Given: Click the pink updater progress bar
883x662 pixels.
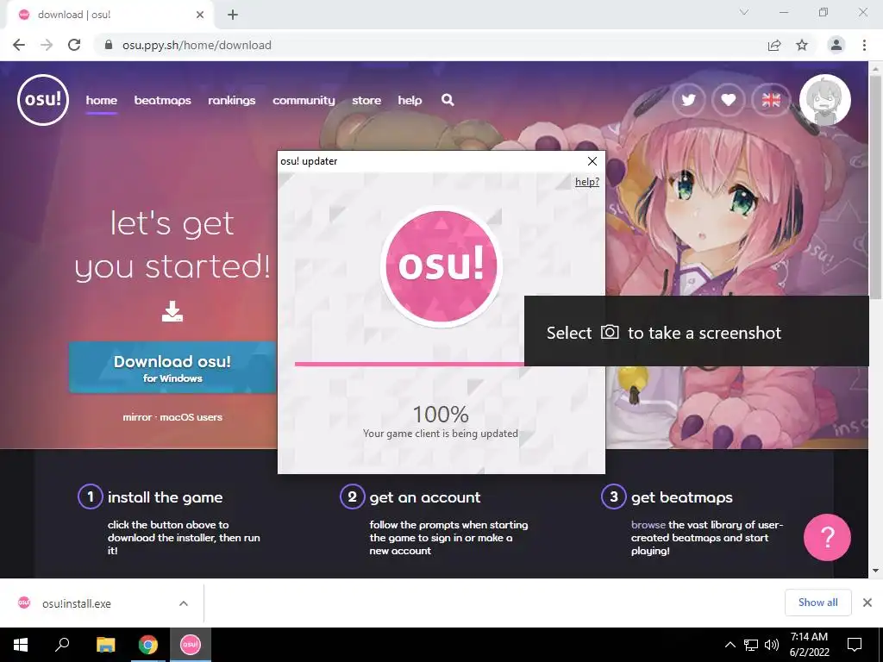Looking at the screenshot, I should tap(410, 365).
